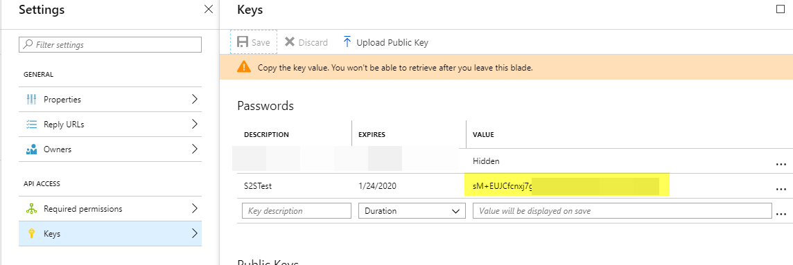Click the Key description input field
The width and height of the screenshot is (793, 265).
pyautogui.click(x=297, y=210)
